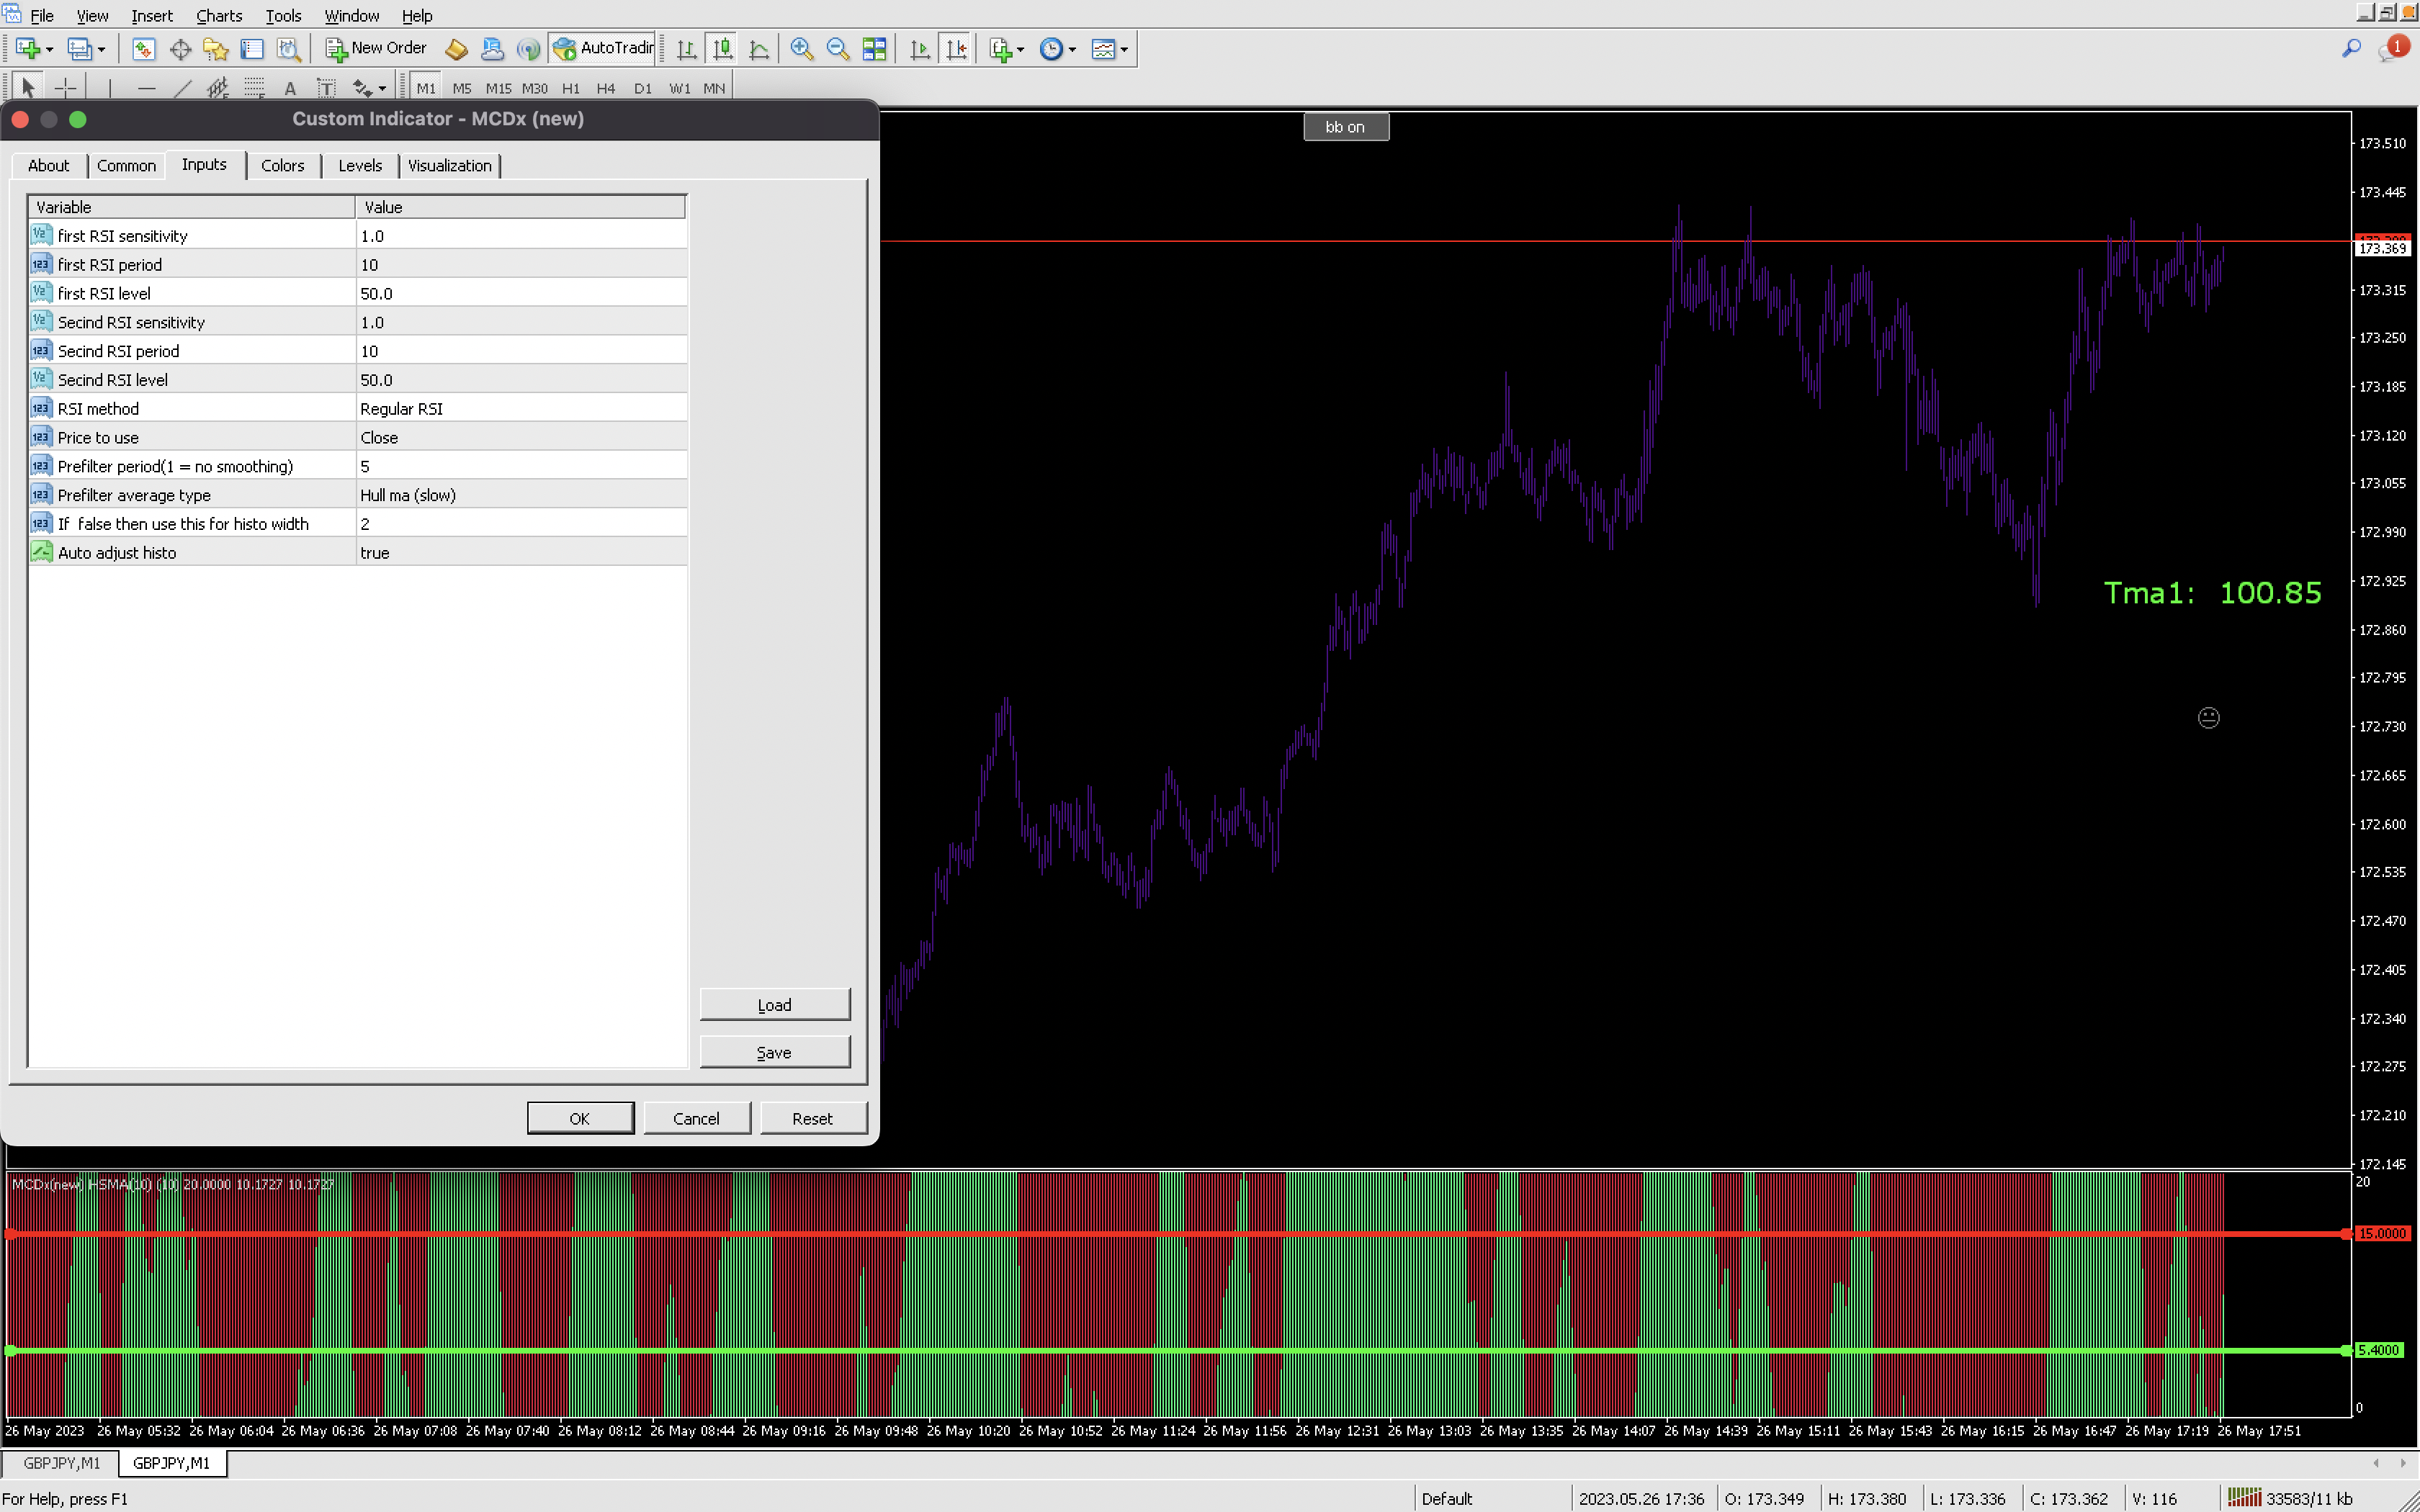Open the Market Watch panel icon
Image resolution: width=2420 pixels, height=1512 pixels.
(x=143, y=49)
